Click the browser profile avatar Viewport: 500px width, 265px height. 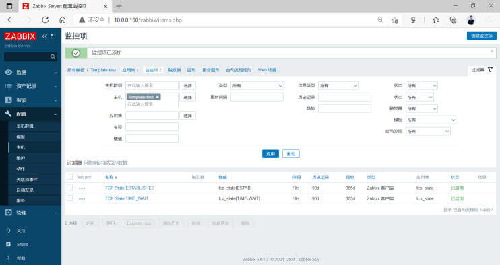click(470, 20)
